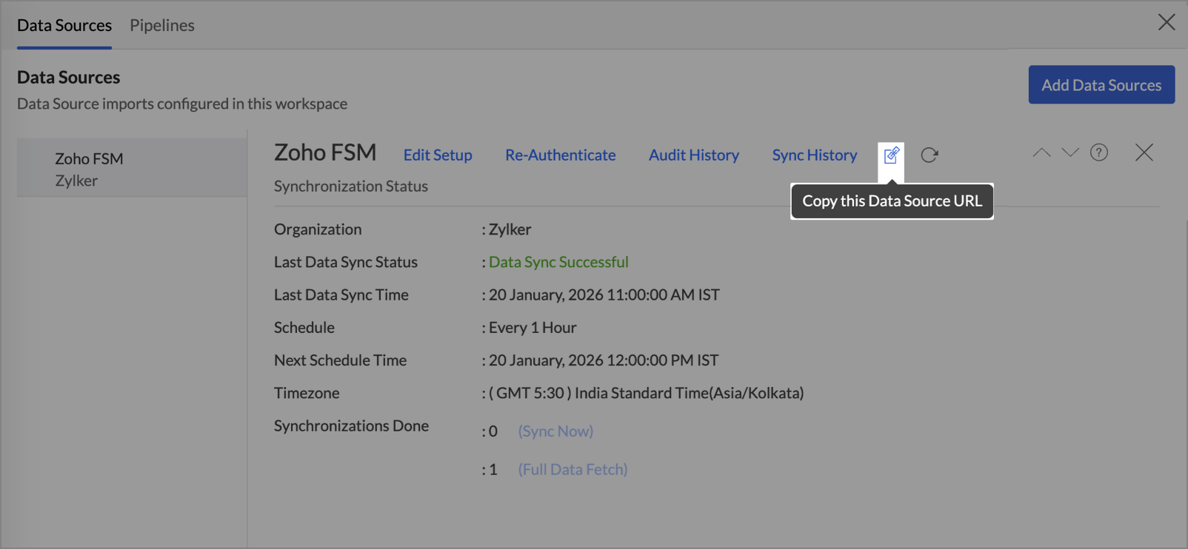Go to previous data source with up chevron
Image resolution: width=1188 pixels, height=549 pixels.
[1041, 153]
